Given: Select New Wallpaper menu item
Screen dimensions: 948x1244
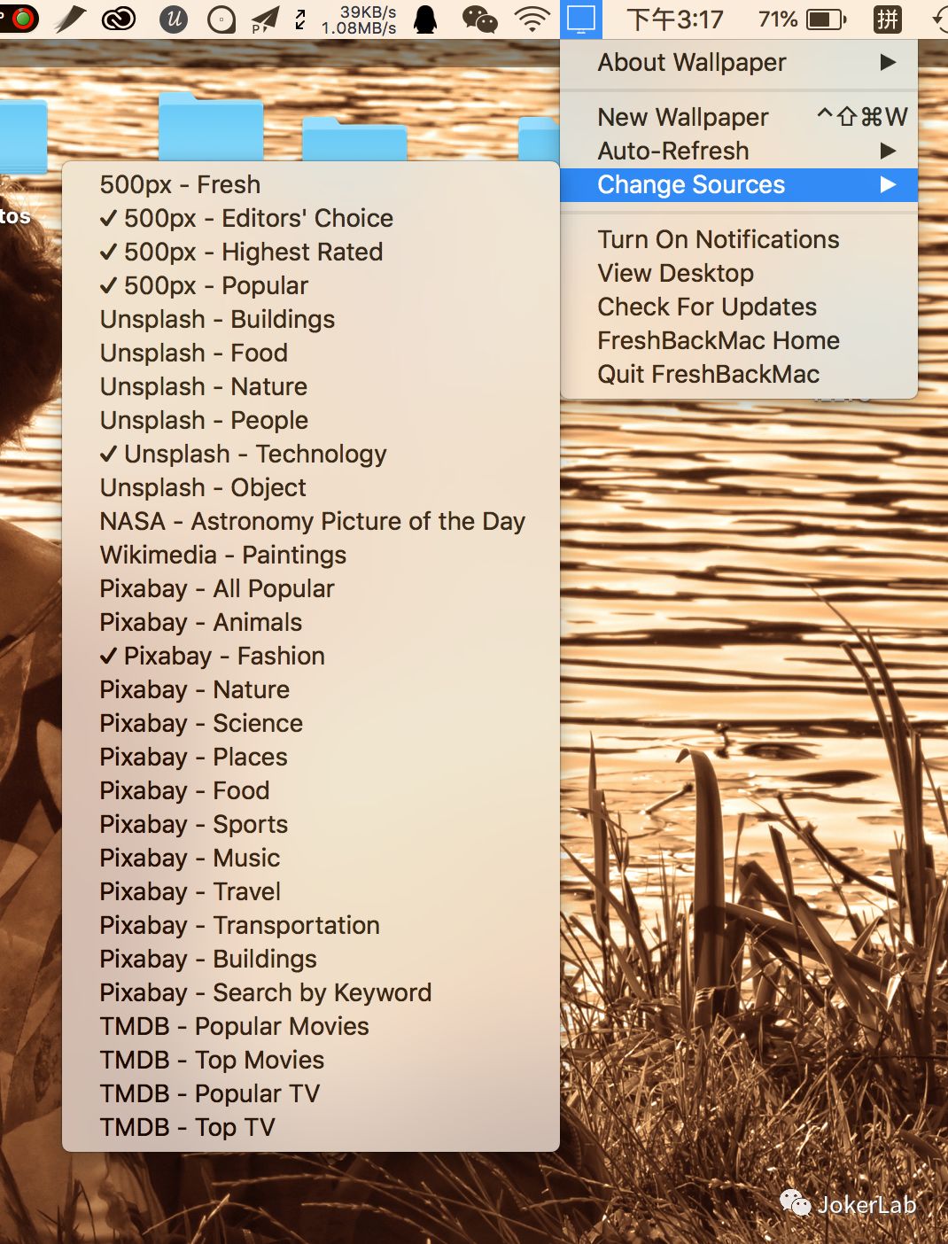Looking at the screenshot, I should click(739, 117).
